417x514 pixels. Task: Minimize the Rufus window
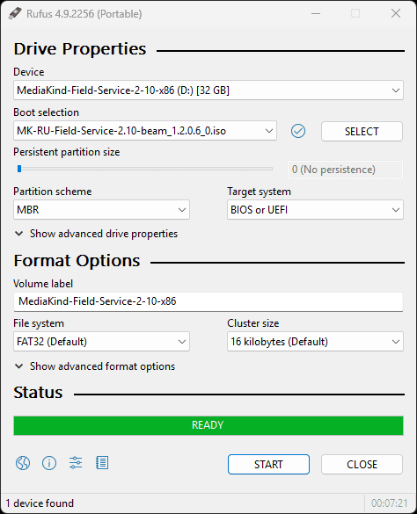[316, 13]
